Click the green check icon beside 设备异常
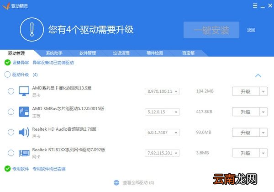 tap(7, 63)
